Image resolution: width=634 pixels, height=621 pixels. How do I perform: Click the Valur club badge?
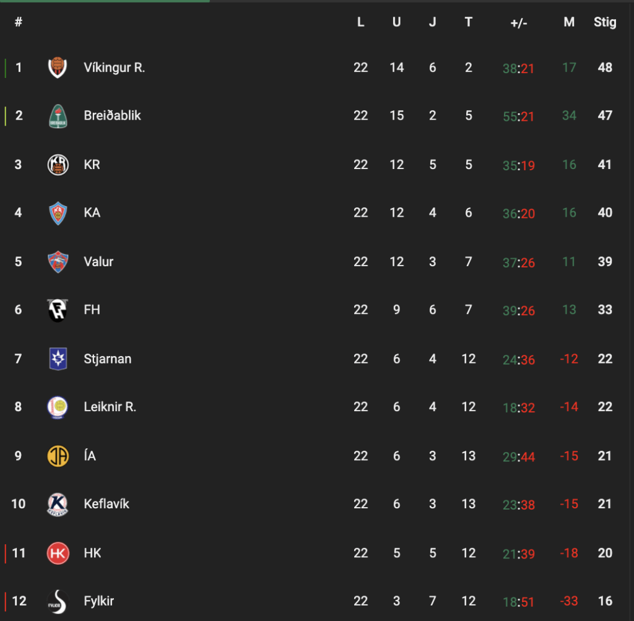click(x=58, y=261)
